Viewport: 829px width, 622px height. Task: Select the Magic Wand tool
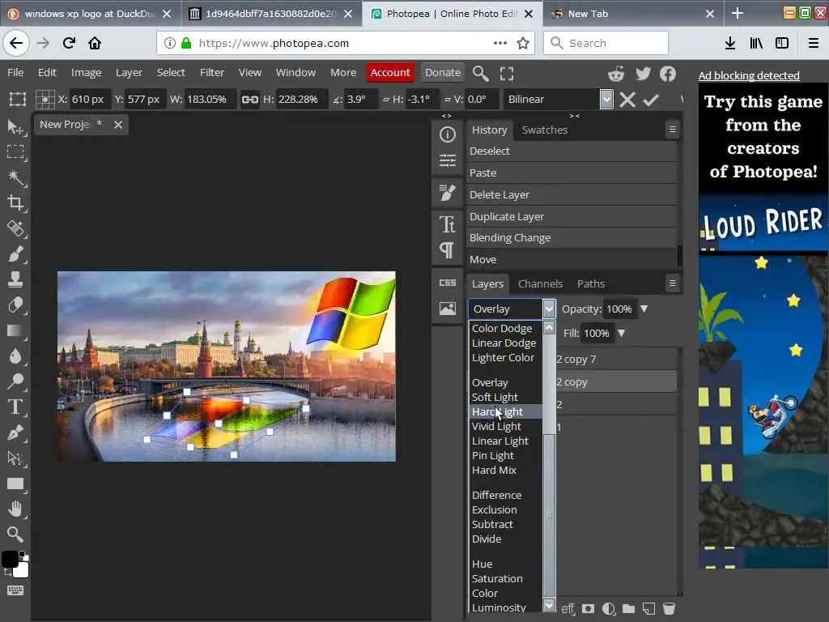tap(15, 177)
